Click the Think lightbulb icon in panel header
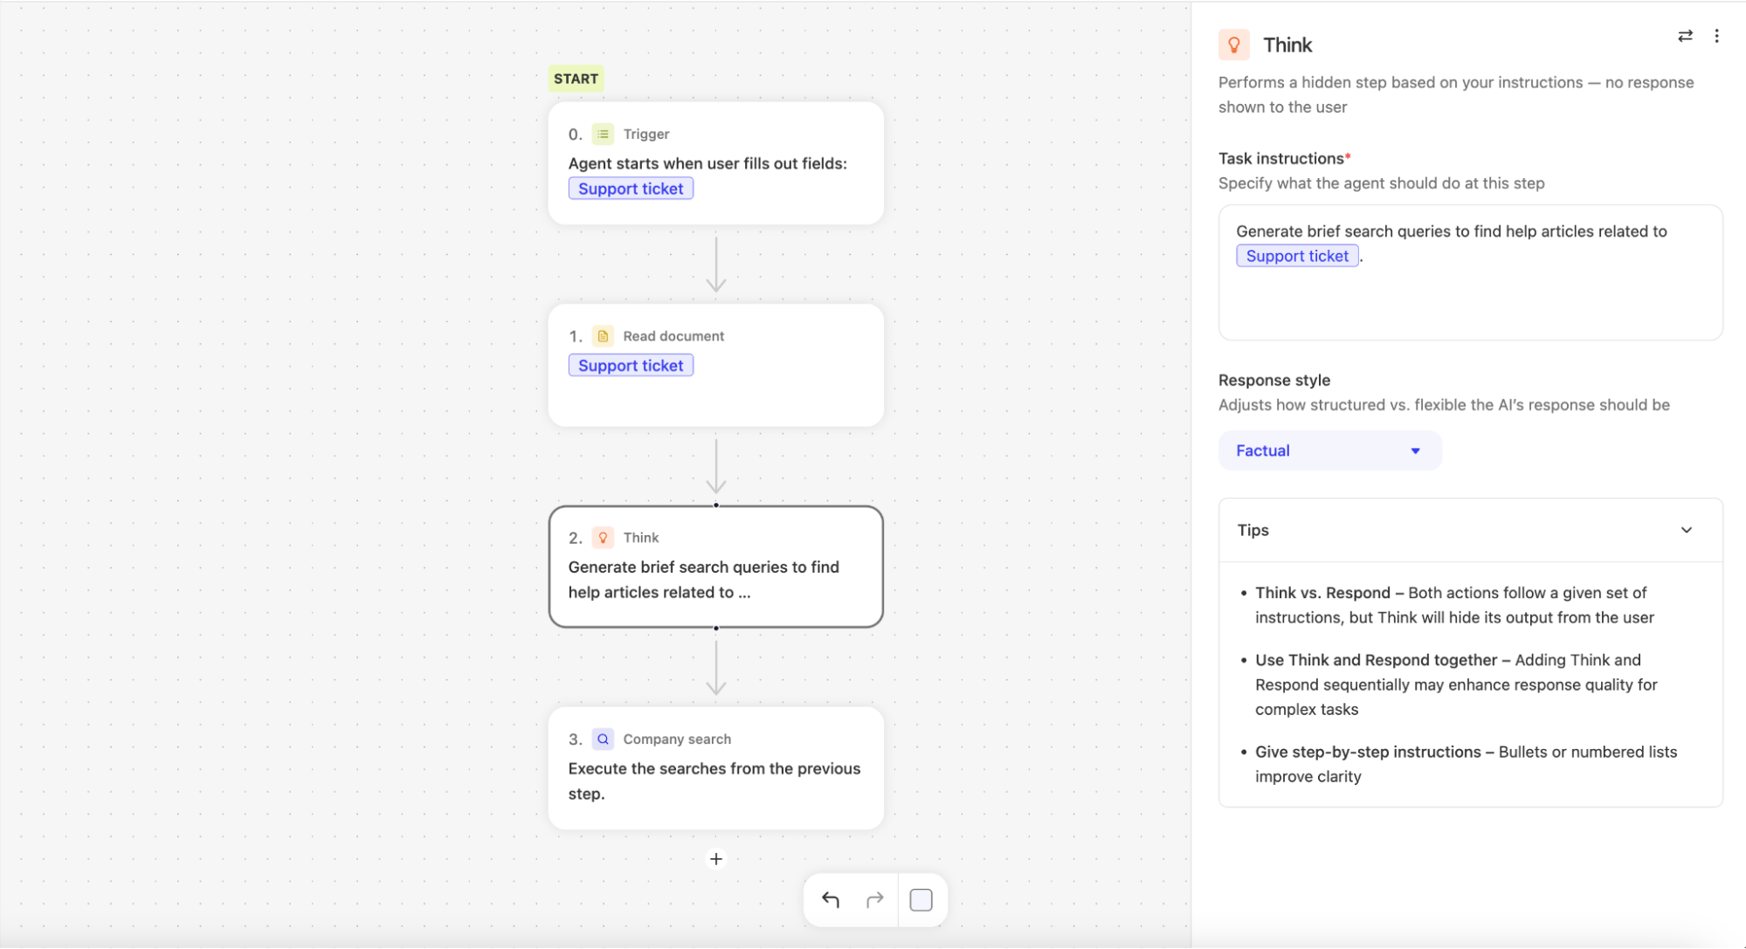 pos(1233,45)
